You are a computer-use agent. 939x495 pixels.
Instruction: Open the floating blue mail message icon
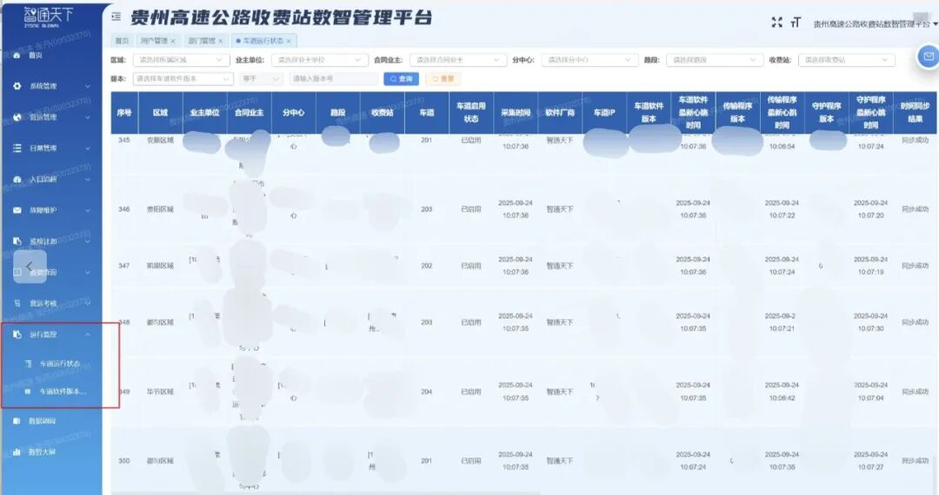coord(927,56)
